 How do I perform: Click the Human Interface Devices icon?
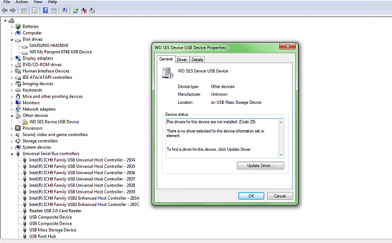18,71
